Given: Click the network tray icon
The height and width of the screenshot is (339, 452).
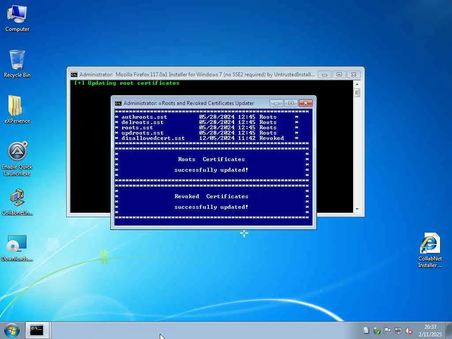Looking at the screenshot, I should pyautogui.click(x=398, y=331).
